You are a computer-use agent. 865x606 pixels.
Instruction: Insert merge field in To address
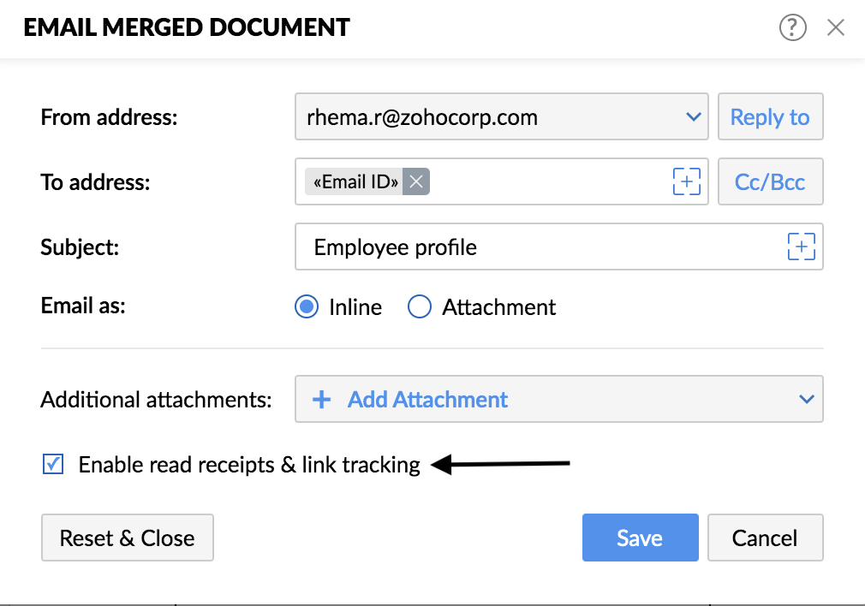[686, 181]
